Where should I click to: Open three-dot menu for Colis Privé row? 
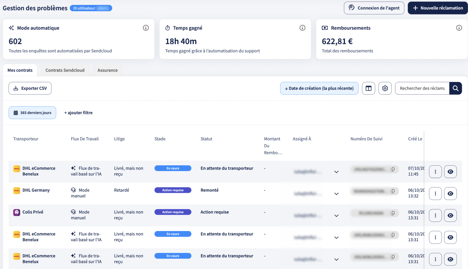pos(435,216)
